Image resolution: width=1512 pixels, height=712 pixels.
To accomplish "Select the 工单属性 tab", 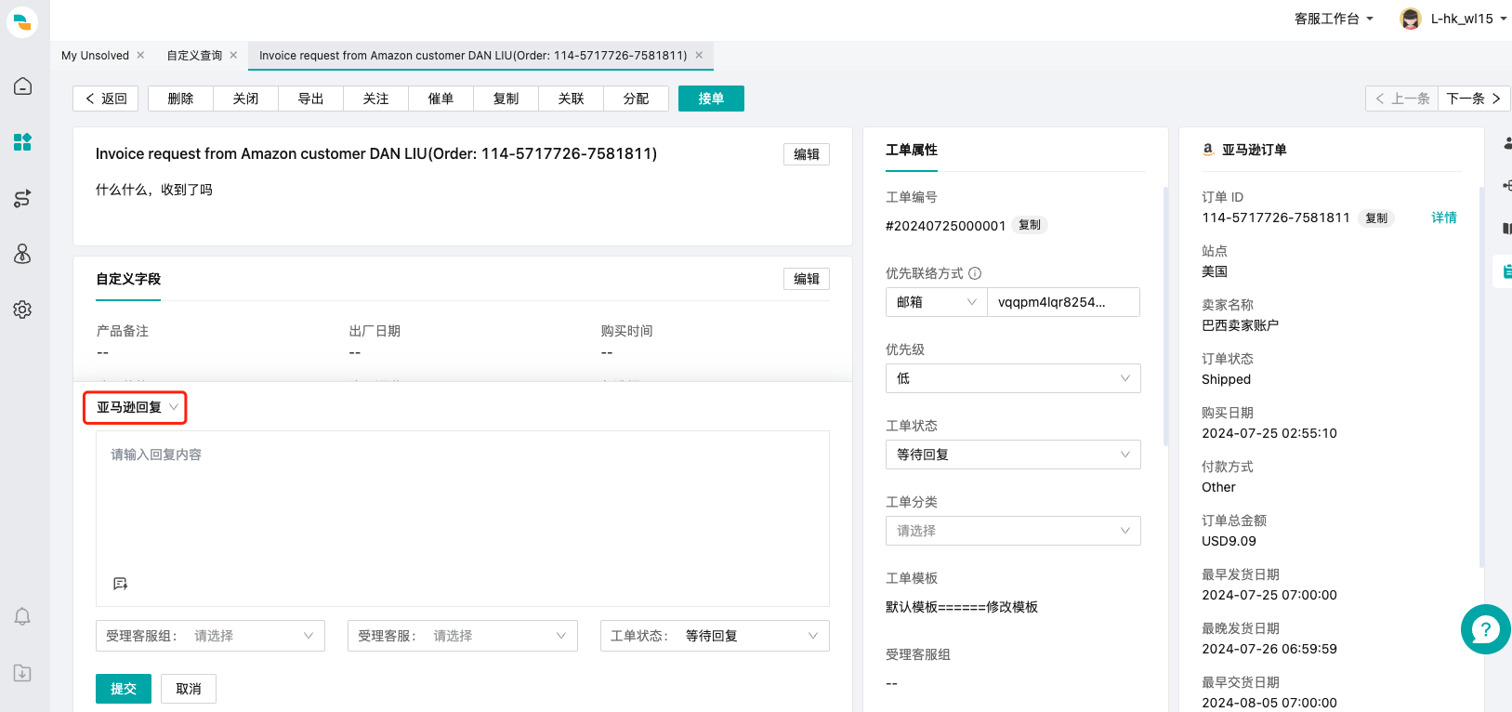I will tap(912, 150).
